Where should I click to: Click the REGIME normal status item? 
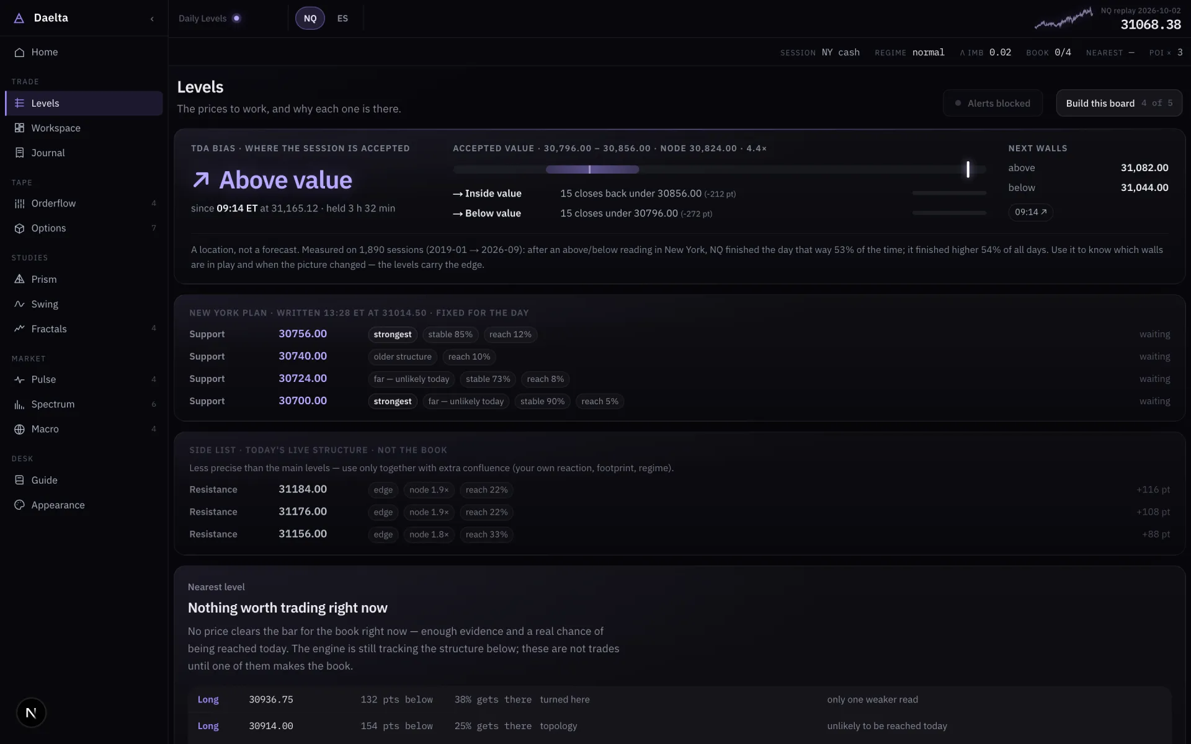tap(909, 53)
